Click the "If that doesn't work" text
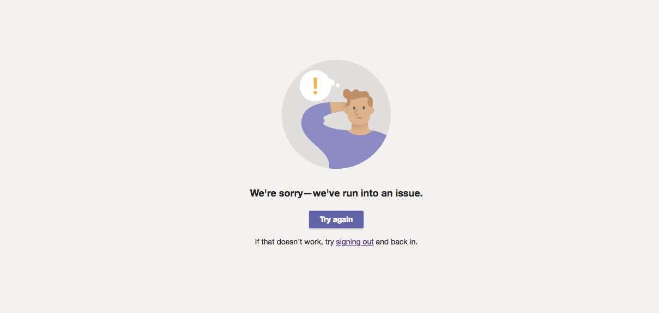Image resolution: width=659 pixels, height=313 pixels. [x=289, y=242]
